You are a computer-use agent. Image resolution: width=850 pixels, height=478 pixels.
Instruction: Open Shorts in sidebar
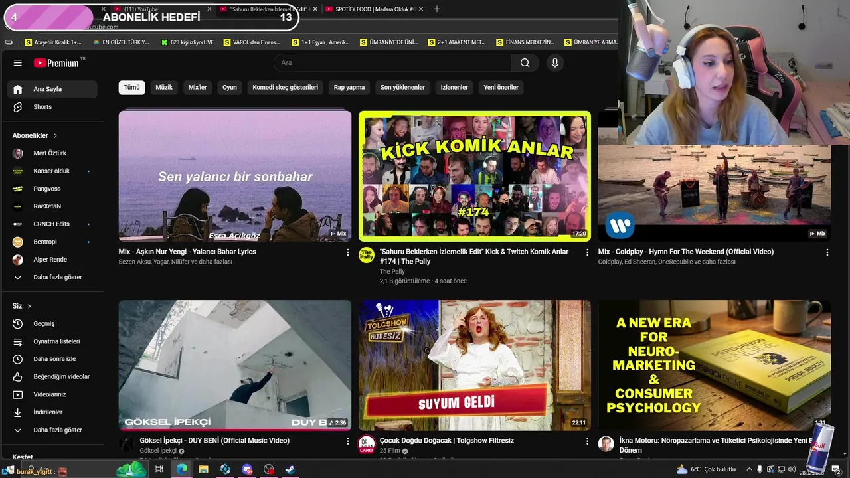[x=52, y=107]
